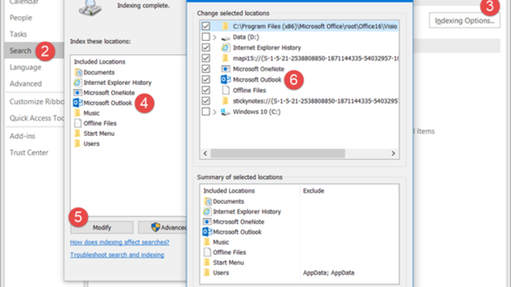Viewport: 511px width, 287px height.
Task: Open the Indexing Options button
Action: (465, 20)
